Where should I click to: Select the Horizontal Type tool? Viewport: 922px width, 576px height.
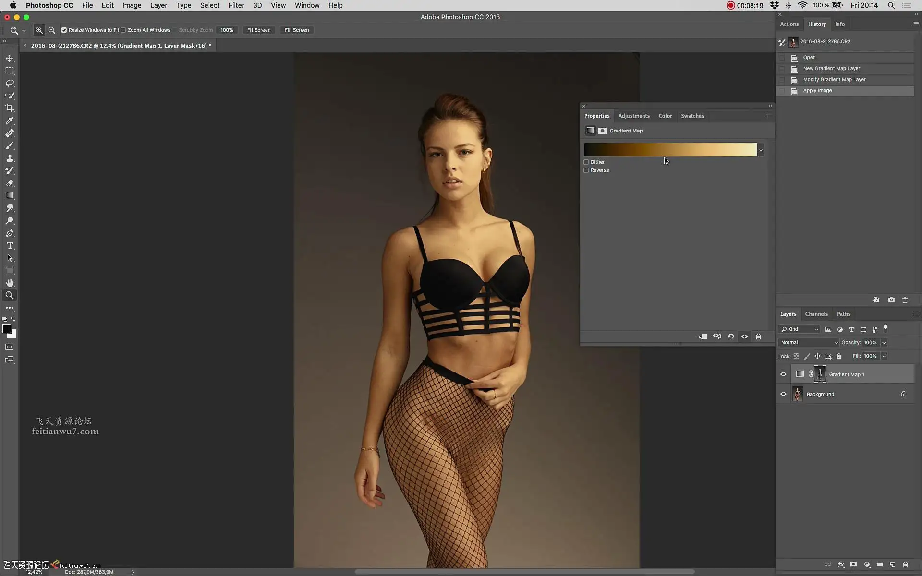point(10,245)
